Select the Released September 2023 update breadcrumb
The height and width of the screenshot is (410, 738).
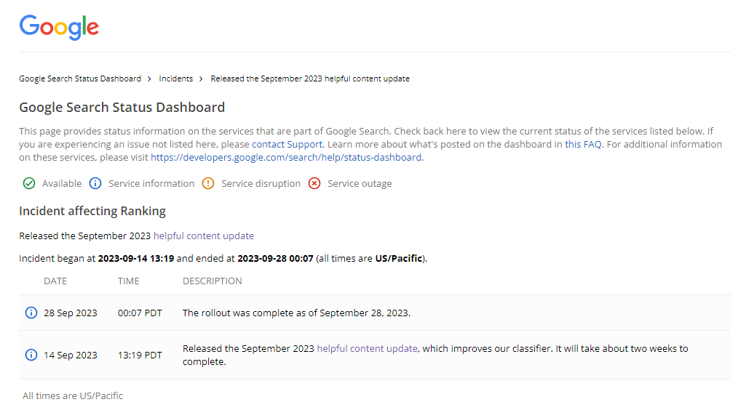310,79
